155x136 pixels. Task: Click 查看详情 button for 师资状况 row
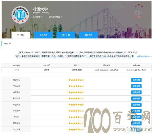pyautogui.click(x=136, y=80)
